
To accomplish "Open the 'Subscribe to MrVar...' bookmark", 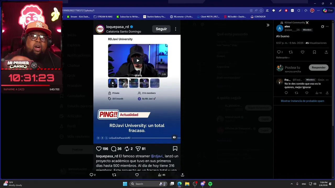I will [x=128, y=16].
